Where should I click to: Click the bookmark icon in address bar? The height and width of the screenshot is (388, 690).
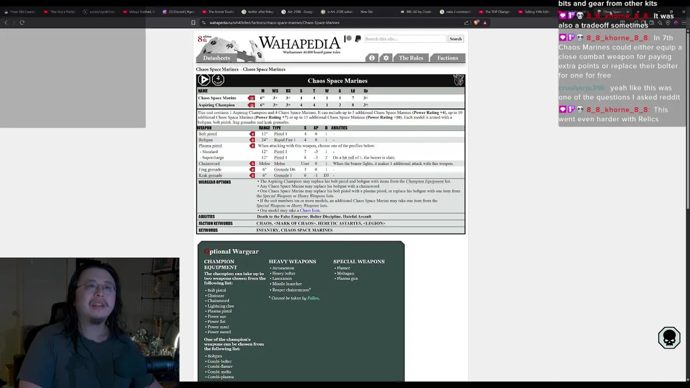pyautogui.click(x=193, y=23)
